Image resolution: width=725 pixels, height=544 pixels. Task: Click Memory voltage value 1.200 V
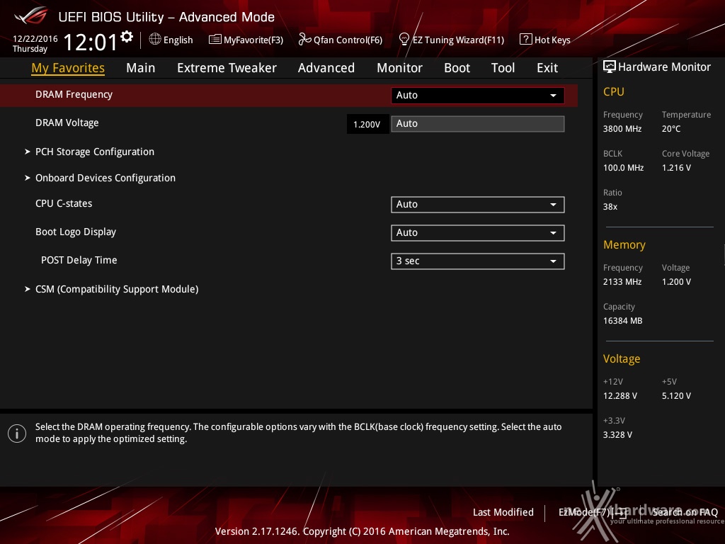click(676, 281)
